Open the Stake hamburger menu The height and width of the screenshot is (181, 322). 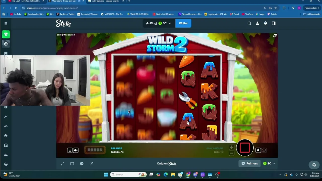pos(6,23)
